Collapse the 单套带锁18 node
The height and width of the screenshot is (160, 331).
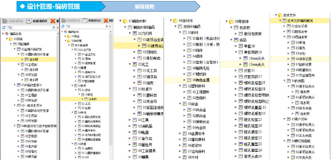click(x=236, y=52)
